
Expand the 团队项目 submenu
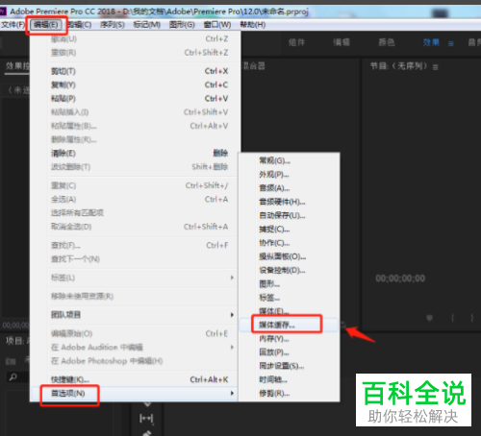click(x=135, y=315)
